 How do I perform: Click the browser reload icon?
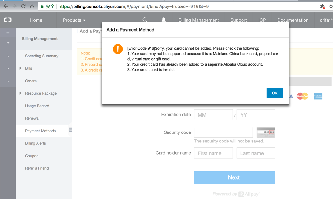[23, 6]
